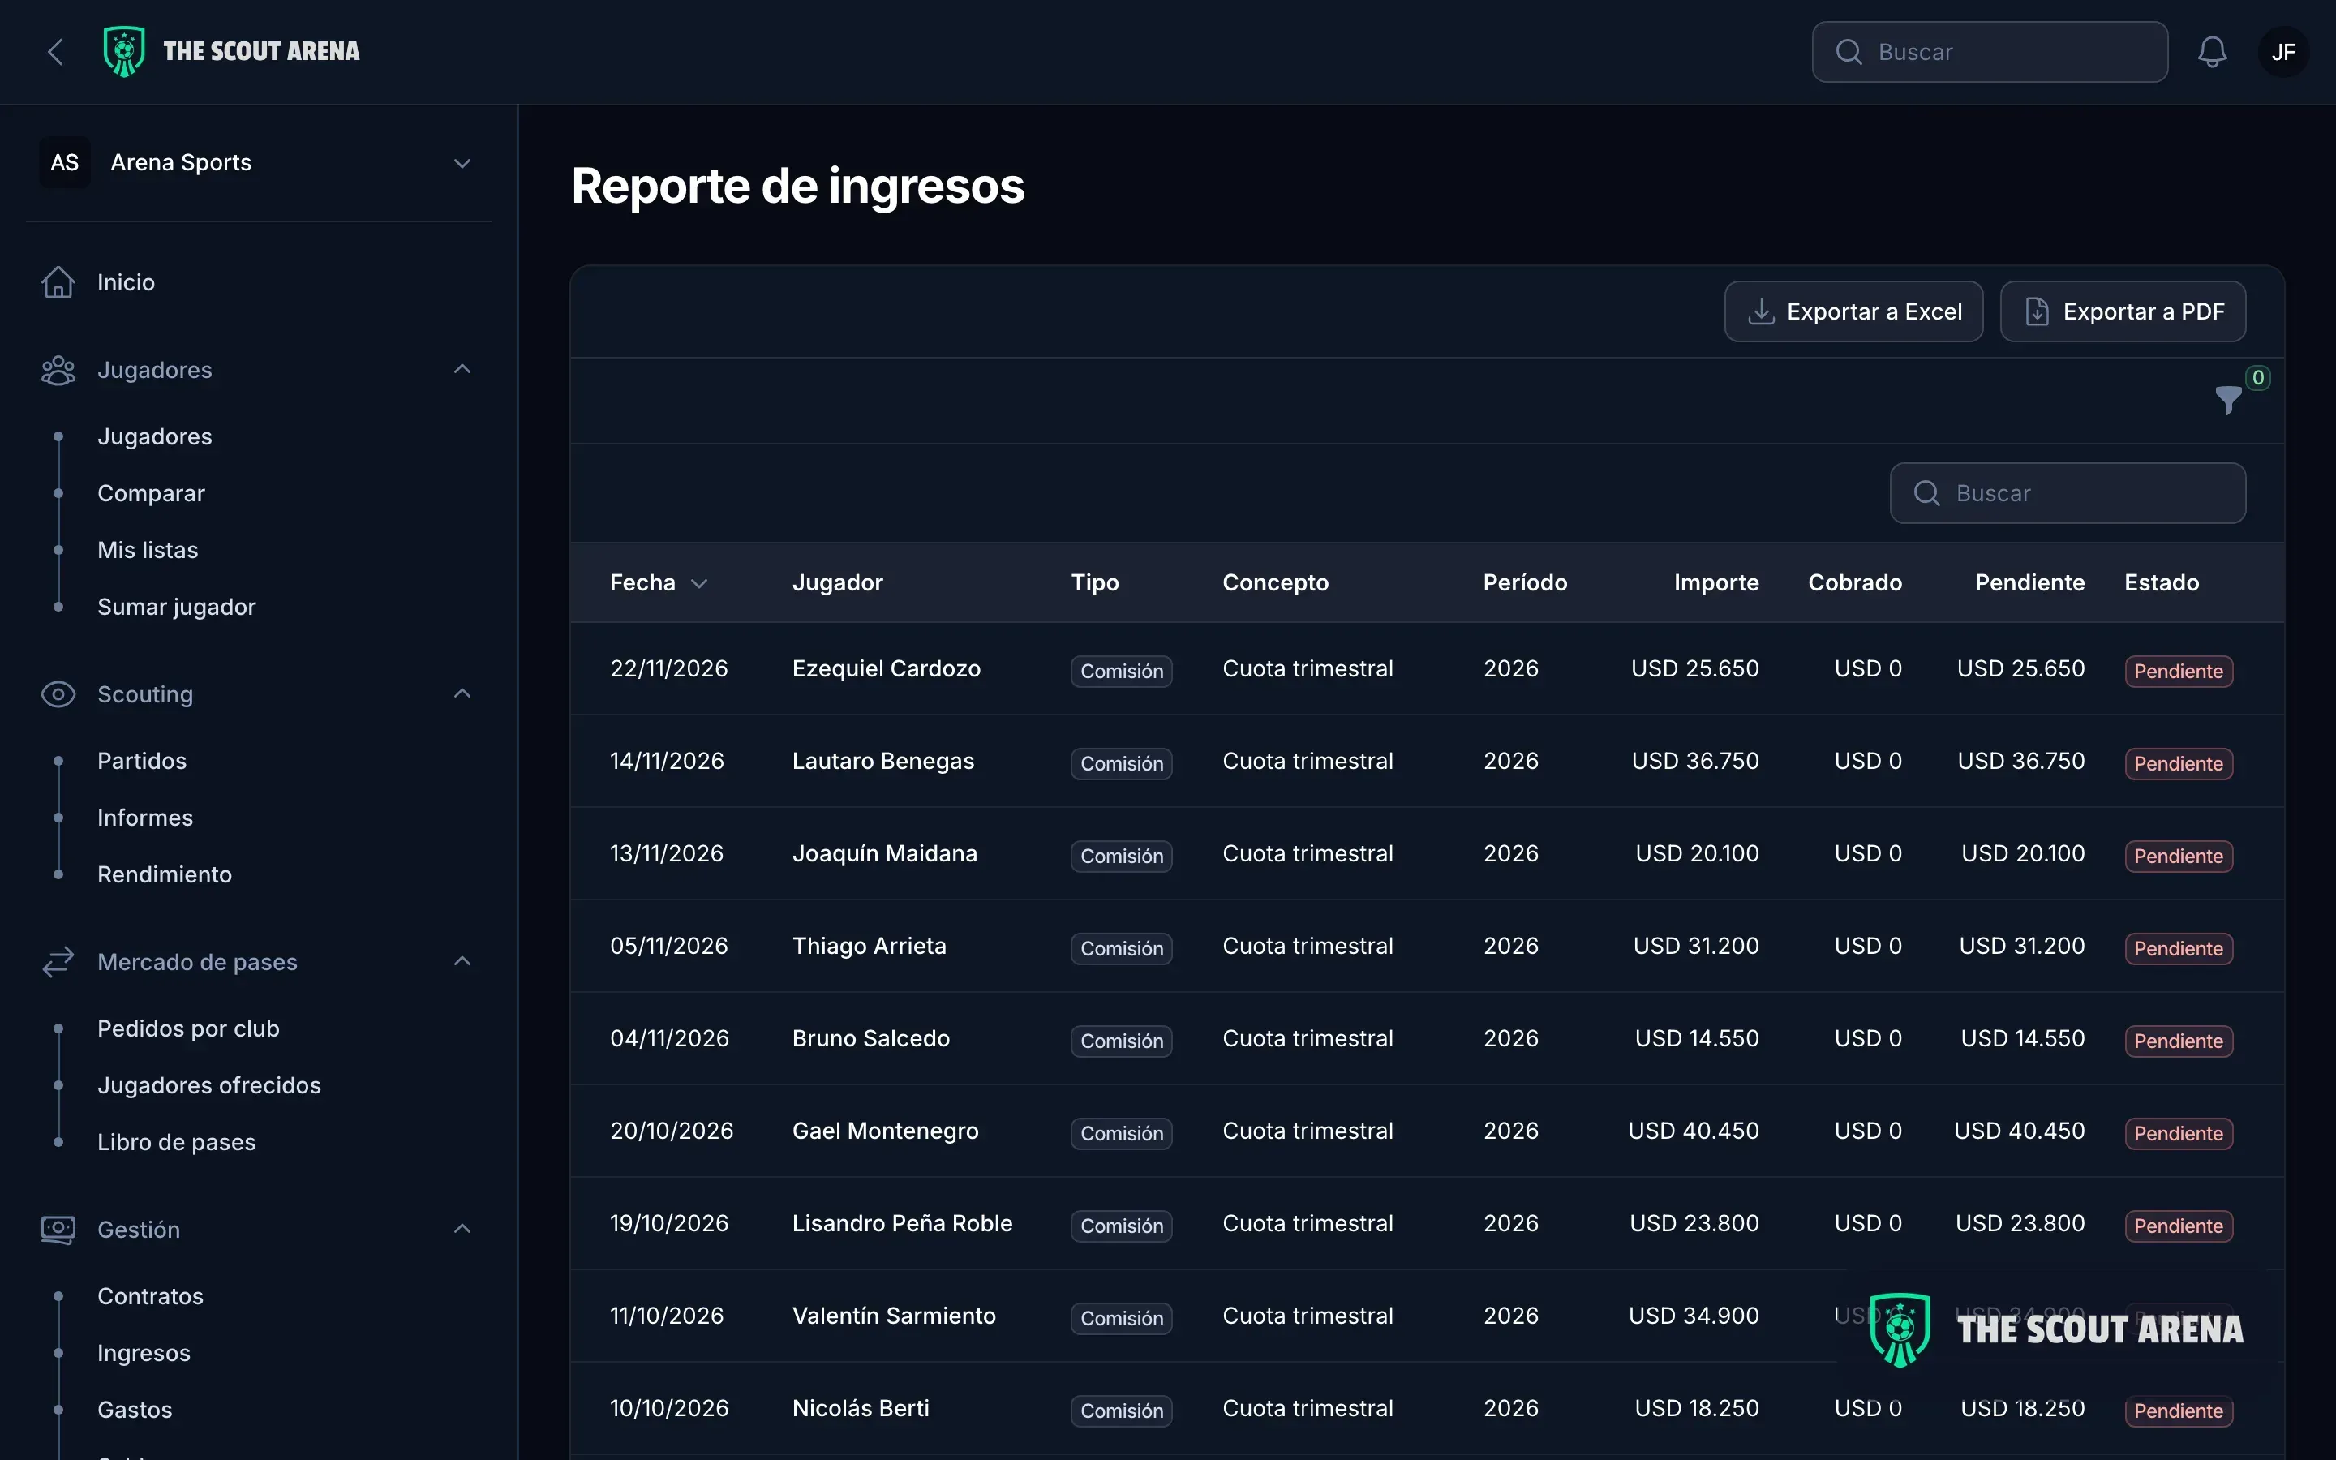Open the notifications bell
Screen dimensions: 2336x1460
click(x=2211, y=52)
